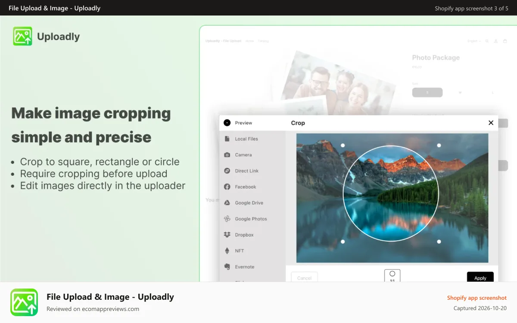This screenshot has height=323, width=517.
Task: Grab the bottom-right crop handle
Action: pos(439,242)
